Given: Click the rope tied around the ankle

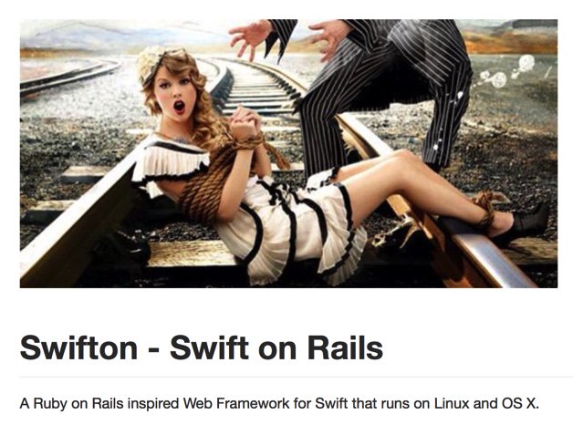Looking at the screenshot, I should pos(486,208).
